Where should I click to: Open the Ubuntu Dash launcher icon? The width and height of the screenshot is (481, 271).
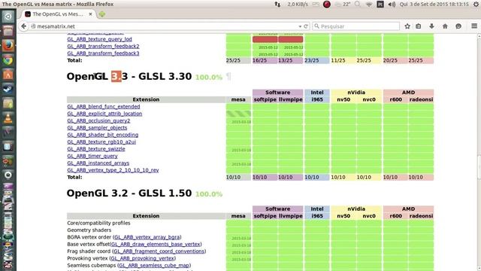coord(8,17)
